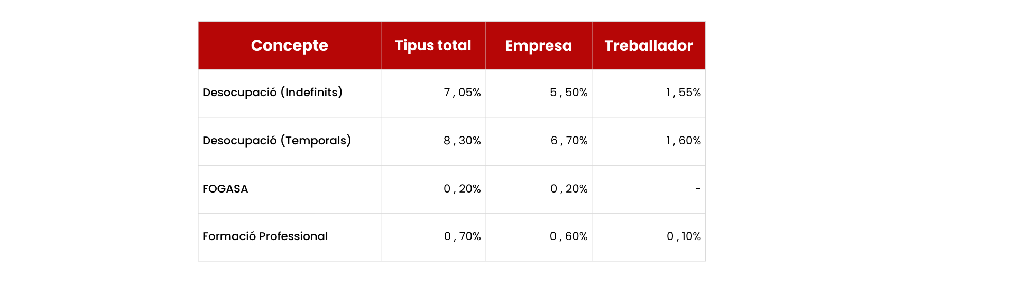Select the 0,60% Empresa cell
This screenshot has height=293, width=1015.
(x=568, y=236)
